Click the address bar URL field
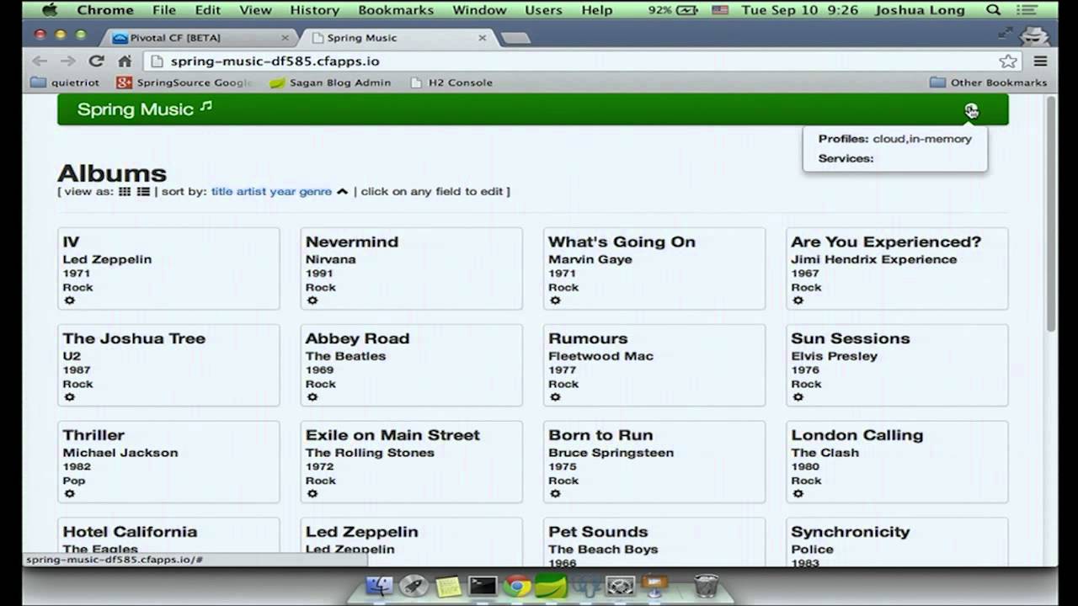Viewport: 1078px width, 606px height. [581, 61]
